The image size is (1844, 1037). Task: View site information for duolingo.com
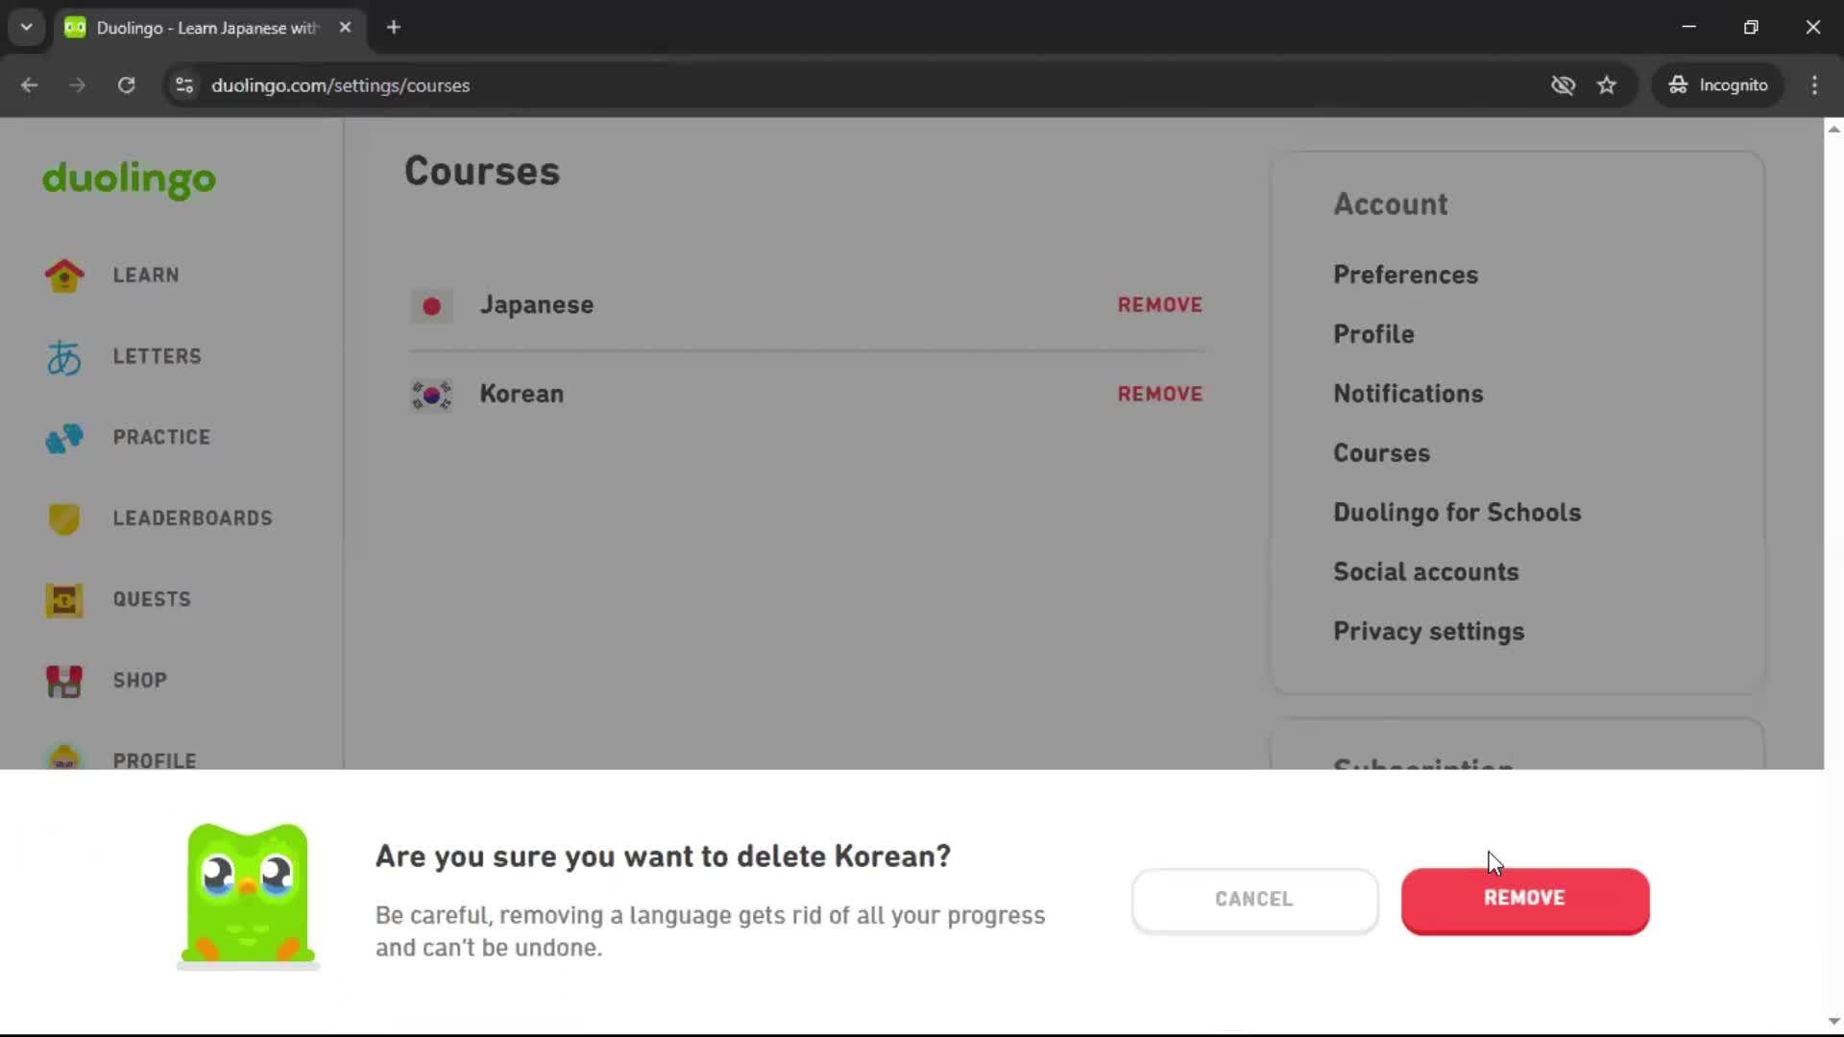click(x=184, y=85)
